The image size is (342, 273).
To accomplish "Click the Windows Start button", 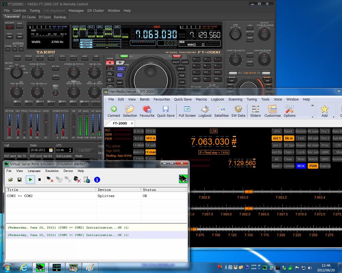I will coord(7,267).
